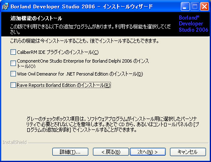Click the gray checkbox explanation paragraph

point(113,124)
